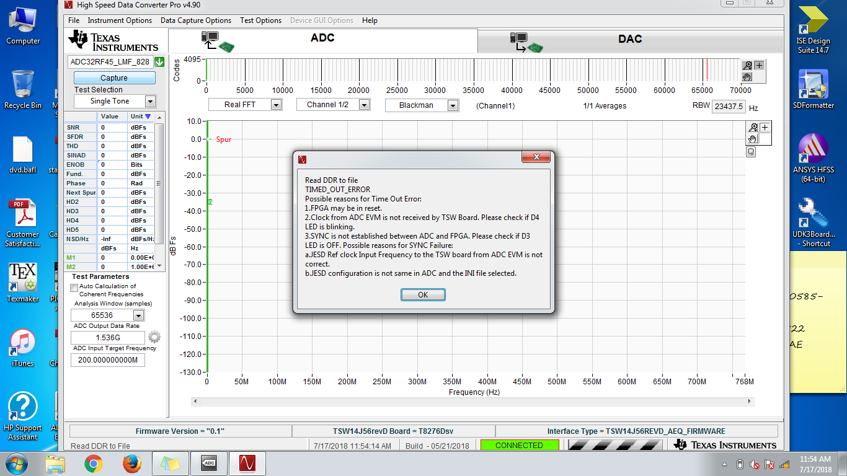847x476 pixels.
Task: Open UDK3Board shortcut on desktop
Action: [x=813, y=223]
